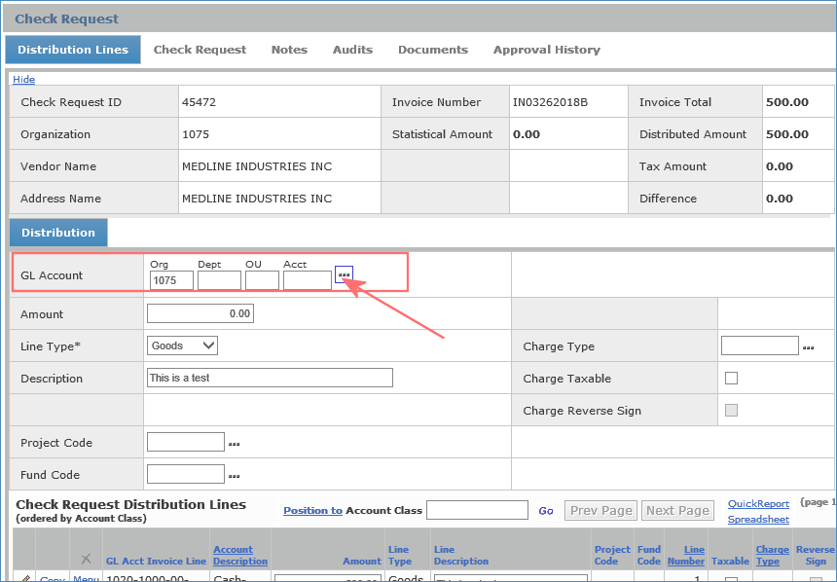837x582 pixels.
Task: Open the Documents tab
Action: coord(432,50)
